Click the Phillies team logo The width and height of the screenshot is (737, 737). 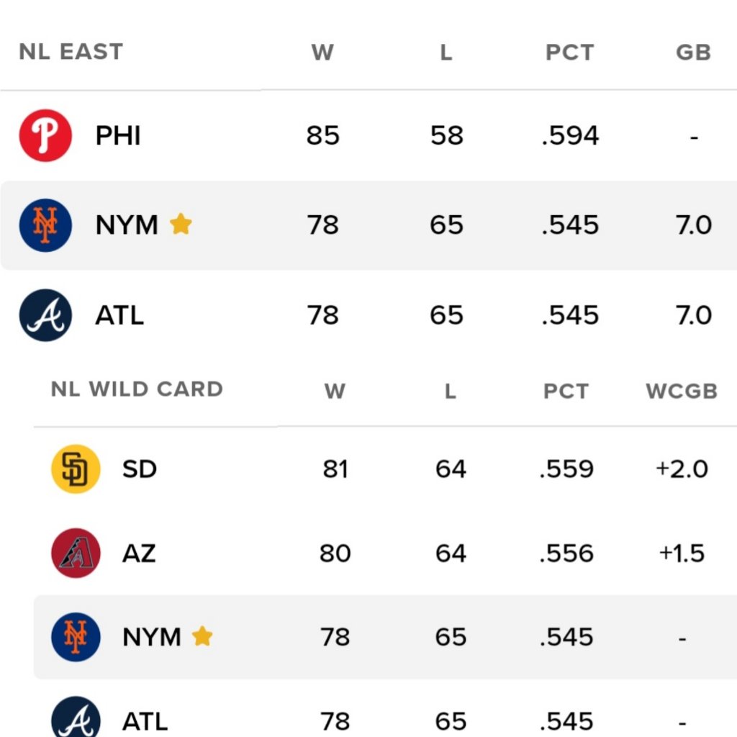45,135
